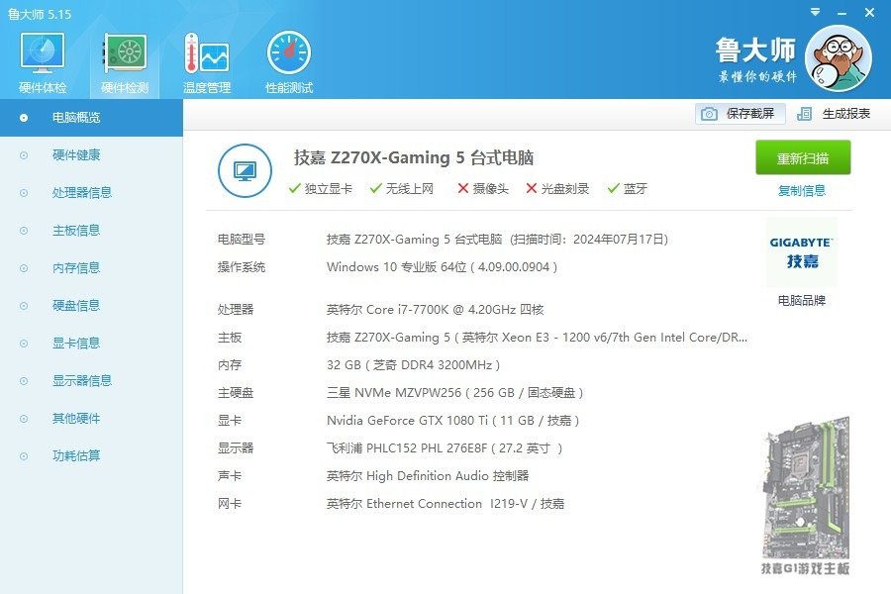Click the 网卡 row label
The height and width of the screenshot is (594, 891).
pos(230,504)
